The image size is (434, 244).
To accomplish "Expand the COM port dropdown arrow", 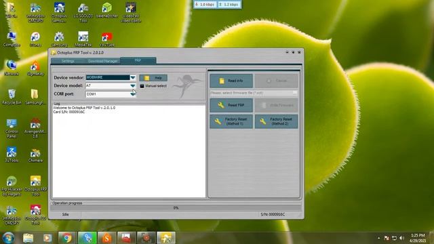I will pos(133,94).
